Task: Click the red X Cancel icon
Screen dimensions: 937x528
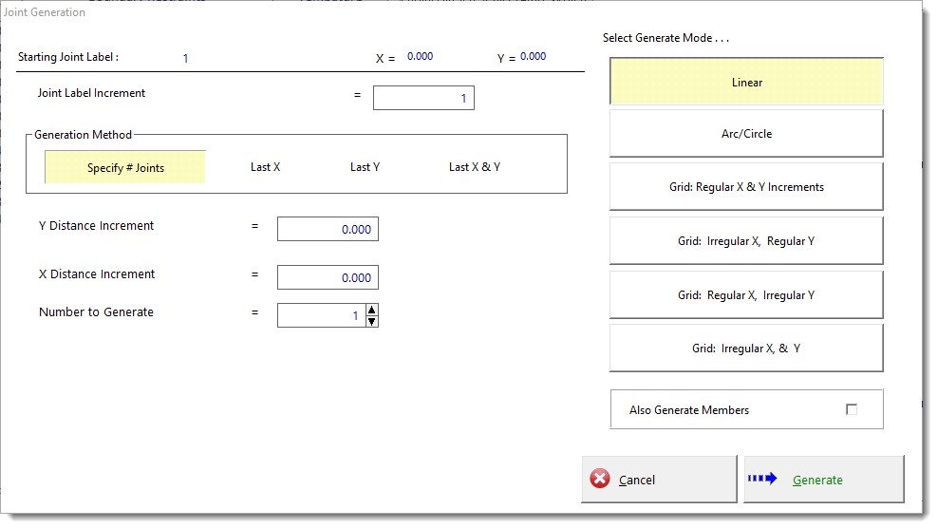Action: click(x=600, y=480)
